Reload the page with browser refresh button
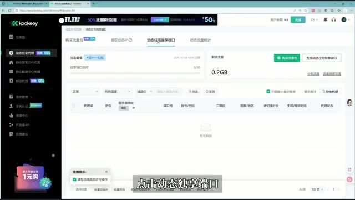The width and height of the screenshot is (355, 200). coord(10,11)
